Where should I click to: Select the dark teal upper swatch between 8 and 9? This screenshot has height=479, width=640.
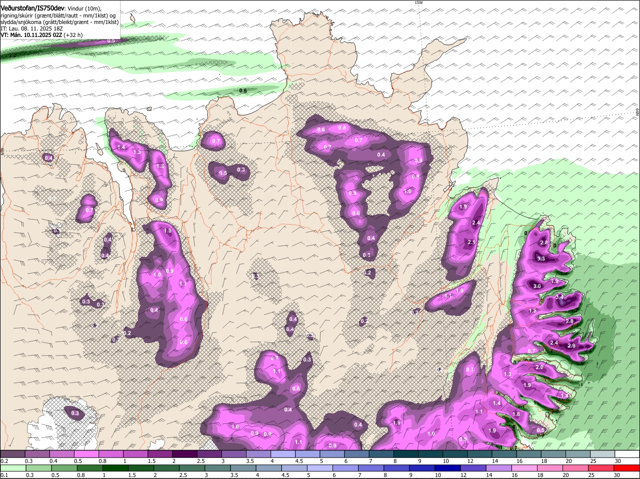(406, 454)
